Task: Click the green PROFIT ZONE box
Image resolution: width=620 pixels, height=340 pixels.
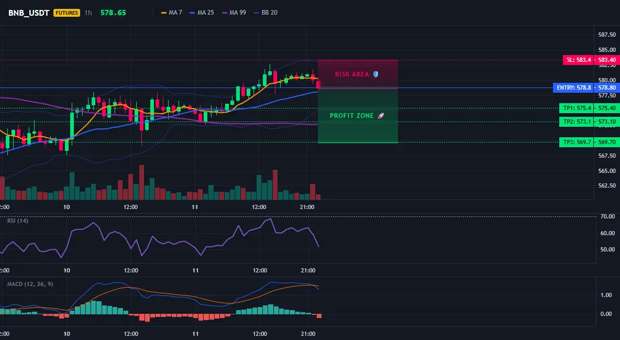Action: pyautogui.click(x=358, y=115)
